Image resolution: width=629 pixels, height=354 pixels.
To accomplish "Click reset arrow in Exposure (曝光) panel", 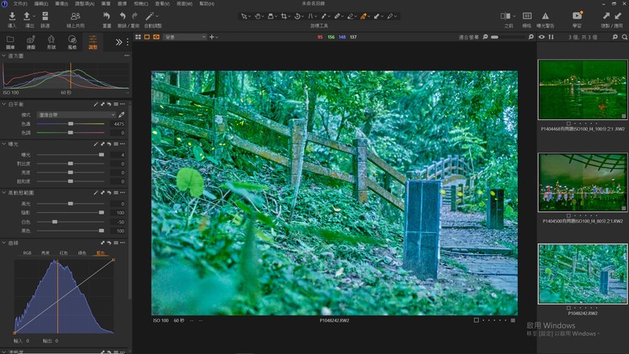I will click(109, 144).
